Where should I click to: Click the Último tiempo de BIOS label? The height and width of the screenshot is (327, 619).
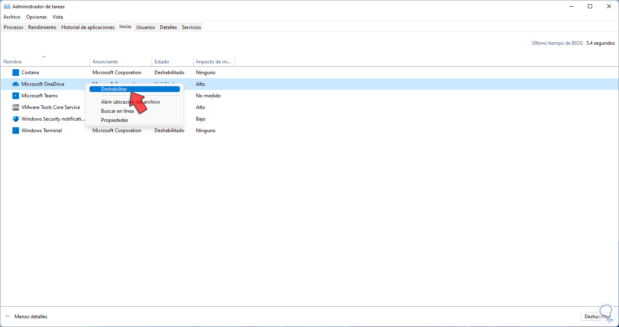click(558, 43)
